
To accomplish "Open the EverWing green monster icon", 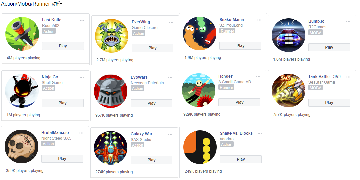I will (112, 36).
